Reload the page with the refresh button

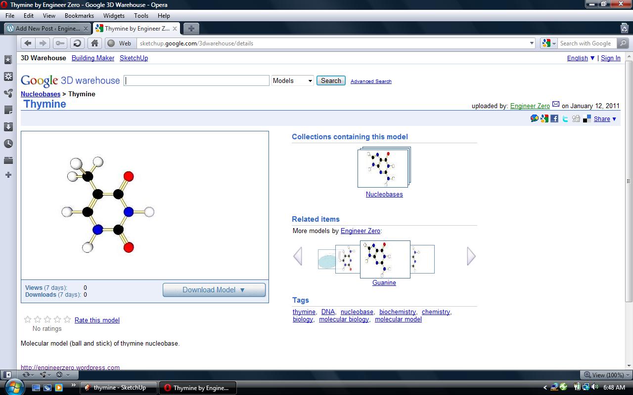click(77, 43)
